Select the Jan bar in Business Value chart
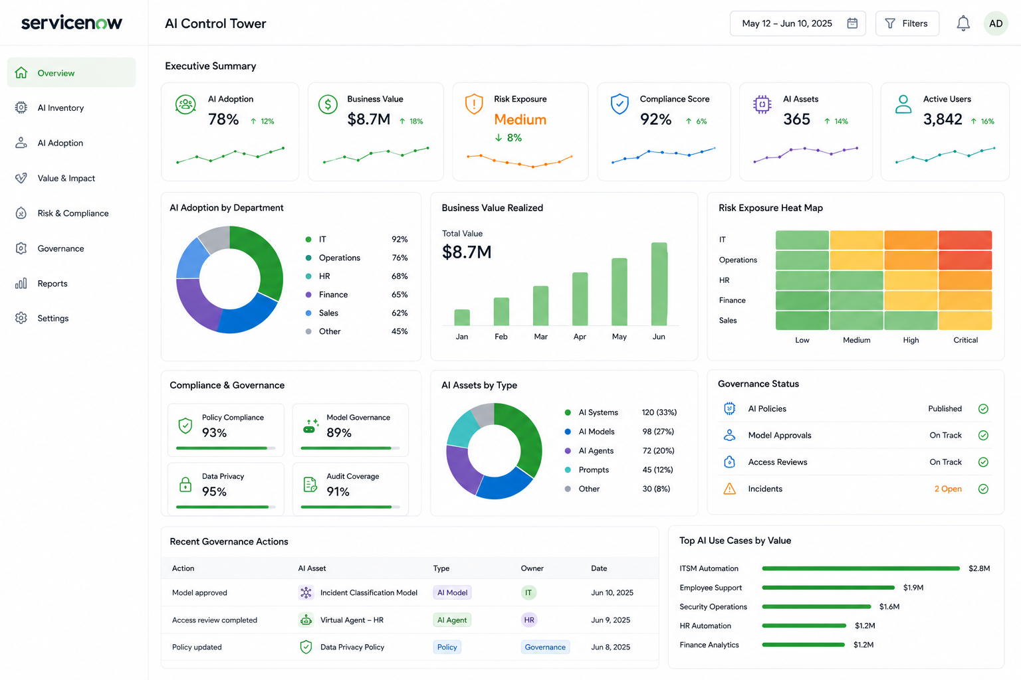Viewport: 1021px width, 680px height. click(x=462, y=317)
